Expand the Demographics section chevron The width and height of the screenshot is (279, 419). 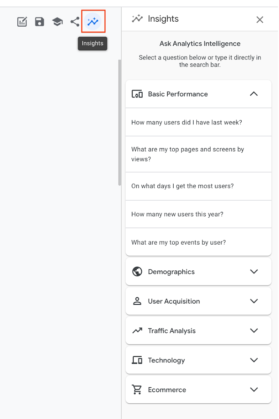[254, 272]
